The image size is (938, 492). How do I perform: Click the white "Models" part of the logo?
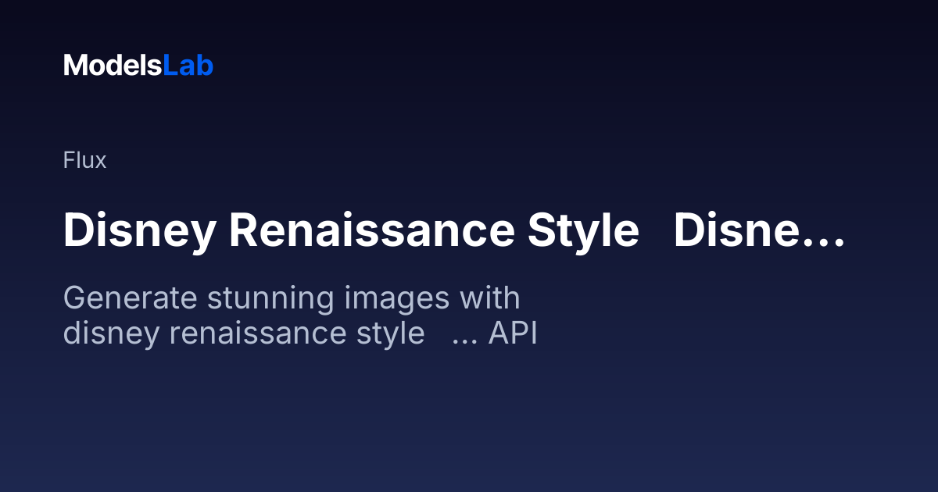click(113, 66)
